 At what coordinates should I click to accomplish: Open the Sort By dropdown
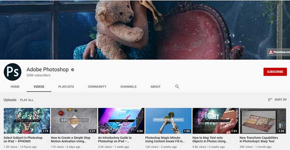[x=277, y=100]
